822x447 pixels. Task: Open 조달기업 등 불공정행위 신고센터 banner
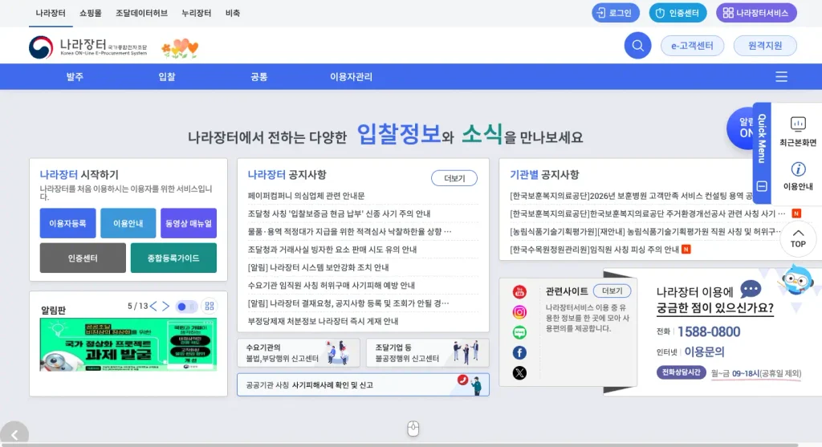(427, 352)
